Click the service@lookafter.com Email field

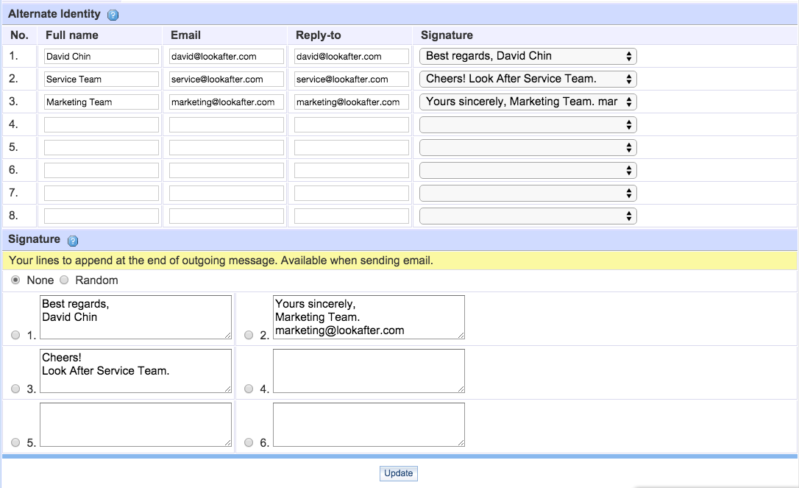click(x=227, y=79)
